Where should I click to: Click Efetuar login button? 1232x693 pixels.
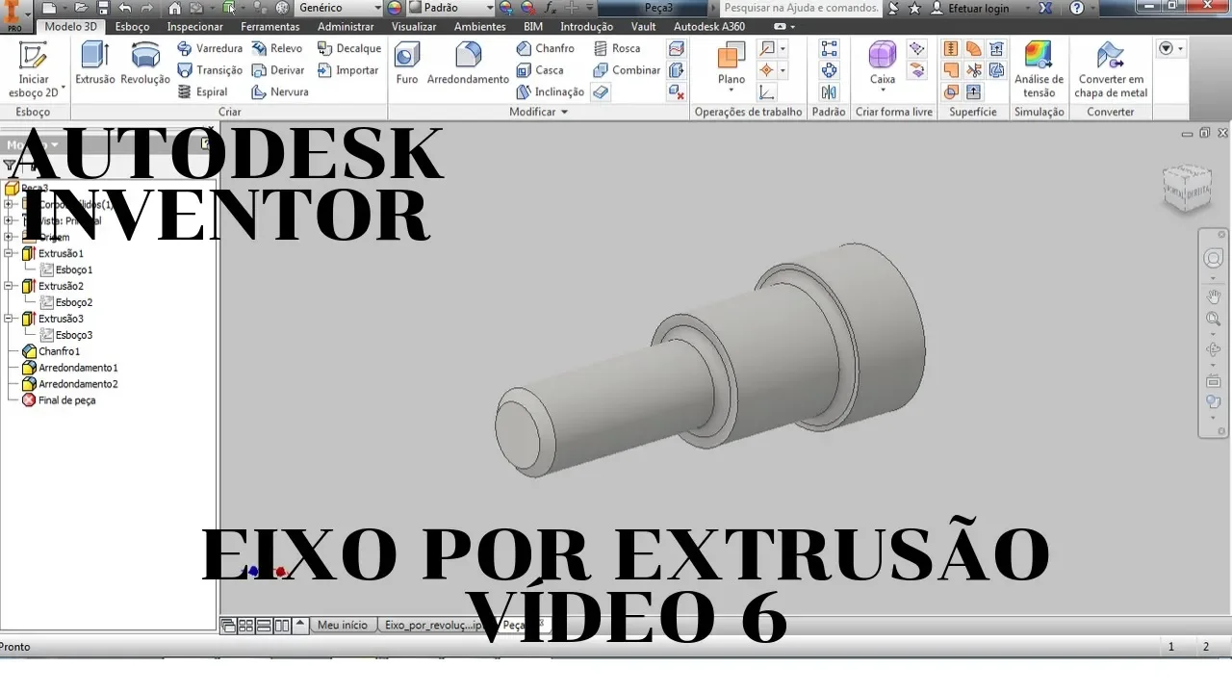[x=971, y=8]
